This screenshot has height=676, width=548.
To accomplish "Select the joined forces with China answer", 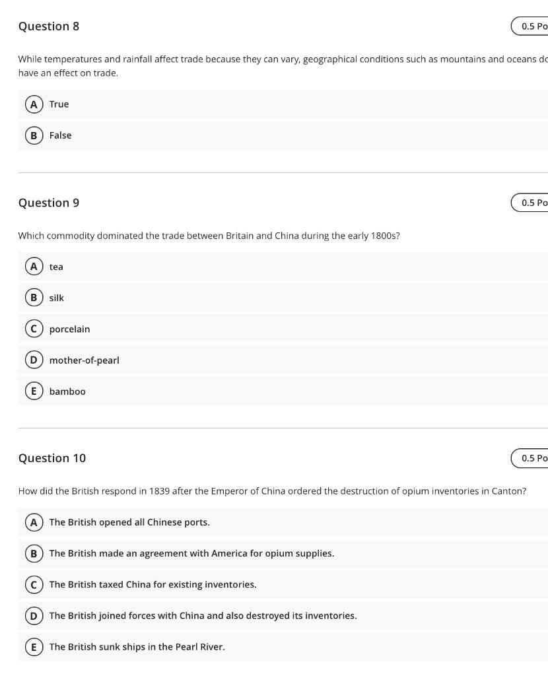I will (x=203, y=615).
